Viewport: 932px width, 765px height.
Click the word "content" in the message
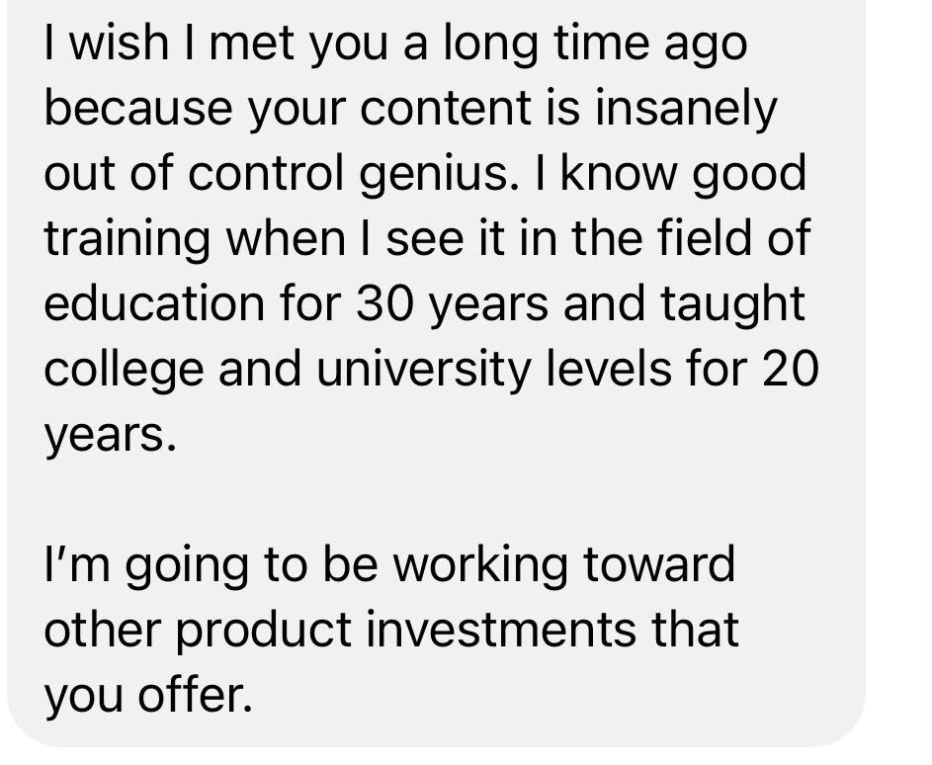tap(445, 110)
